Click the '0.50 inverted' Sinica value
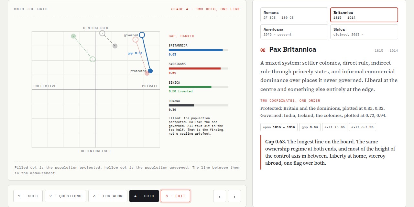 pyautogui.click(x=180, y=91)
